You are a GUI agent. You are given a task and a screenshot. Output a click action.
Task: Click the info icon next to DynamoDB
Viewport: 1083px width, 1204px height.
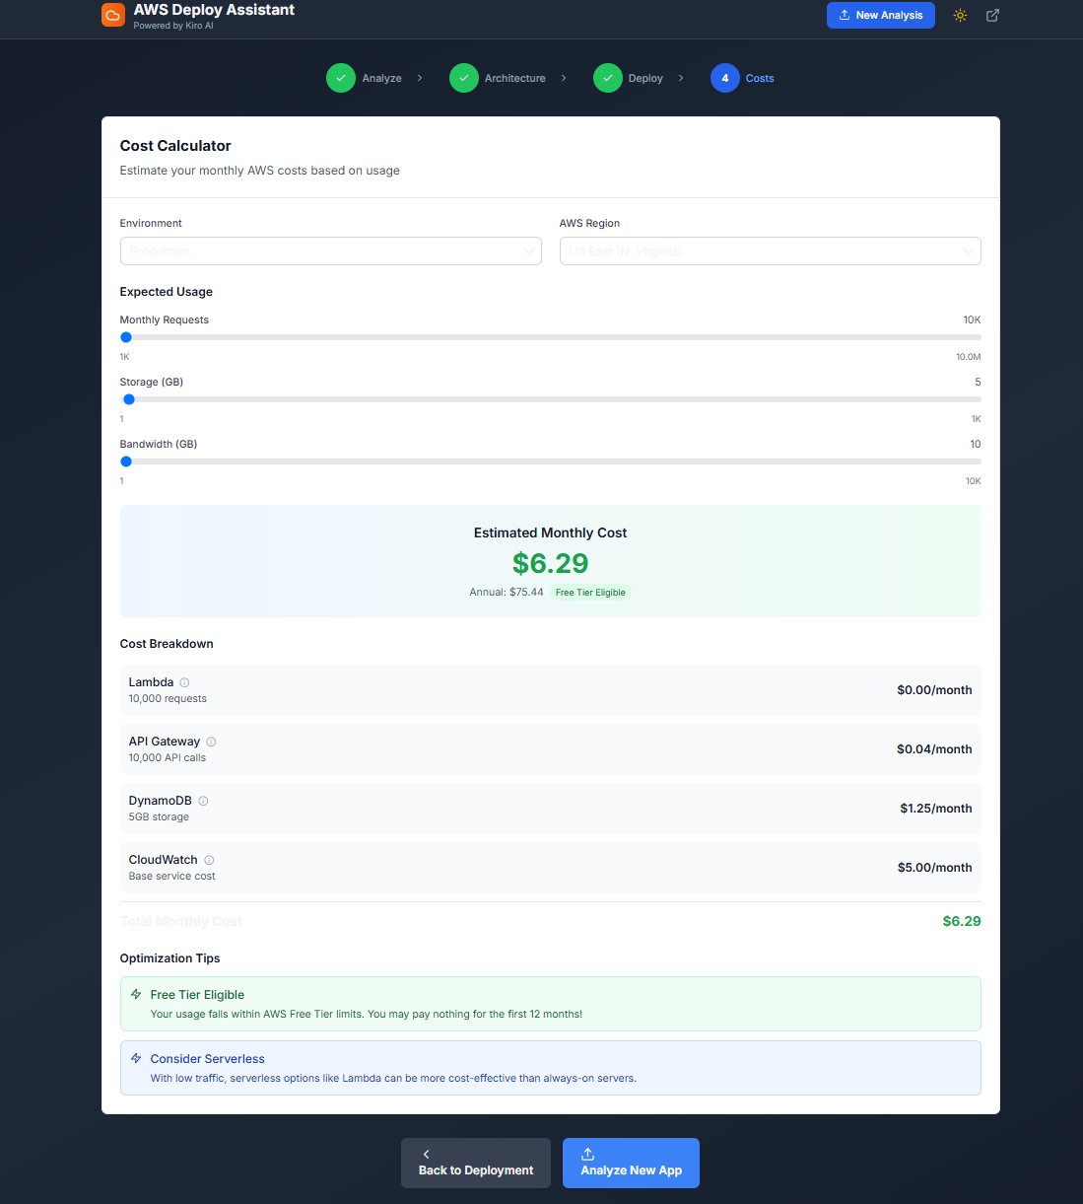coord(203,801)
